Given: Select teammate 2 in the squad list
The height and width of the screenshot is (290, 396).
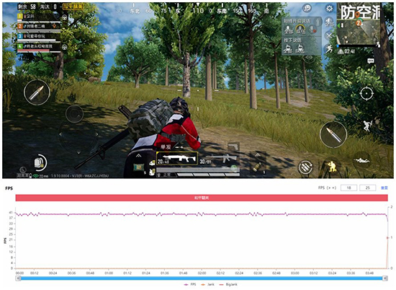Looking at the screenshot, I should pyautogui.click(x=38, y=27).
